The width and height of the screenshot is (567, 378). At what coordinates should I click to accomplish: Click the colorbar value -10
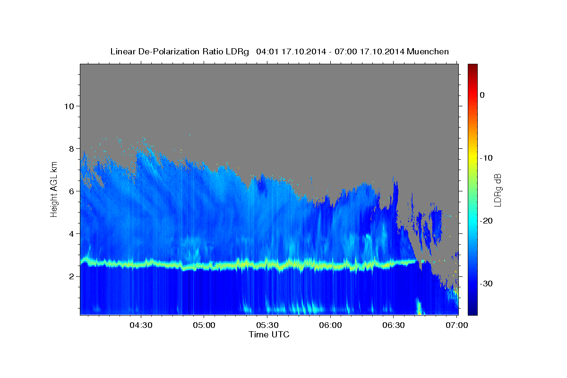tap(486, 158)
